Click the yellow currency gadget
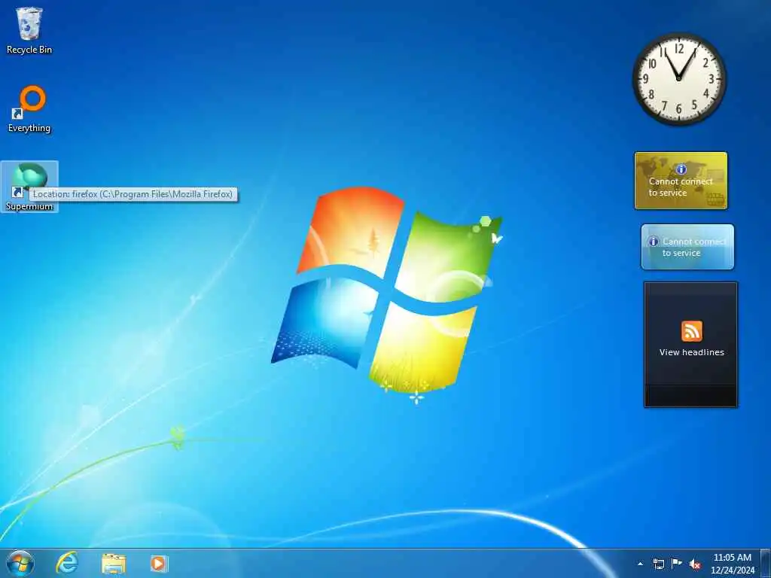The height and width of the screenshot is (578, 771). (681, 181)
